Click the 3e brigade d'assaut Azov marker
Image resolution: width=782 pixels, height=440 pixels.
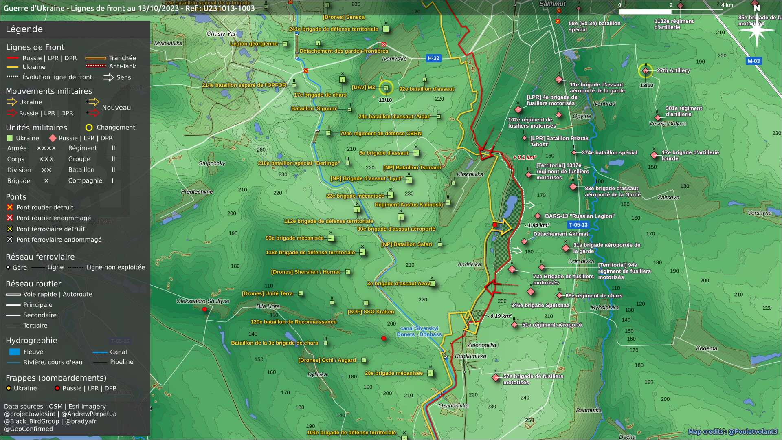(432, 284)
